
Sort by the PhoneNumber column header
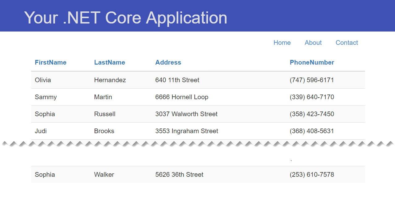312,62
